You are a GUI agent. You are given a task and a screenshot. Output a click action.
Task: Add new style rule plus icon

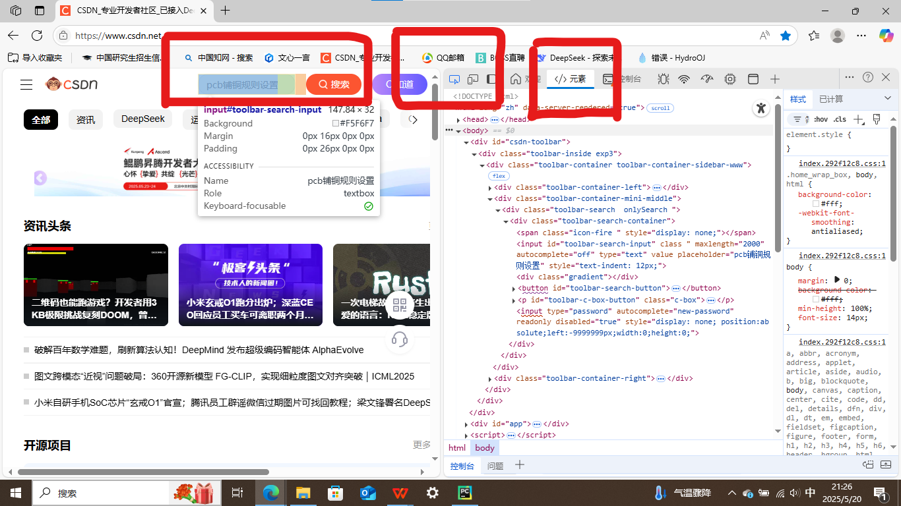[x=858, y=119]
